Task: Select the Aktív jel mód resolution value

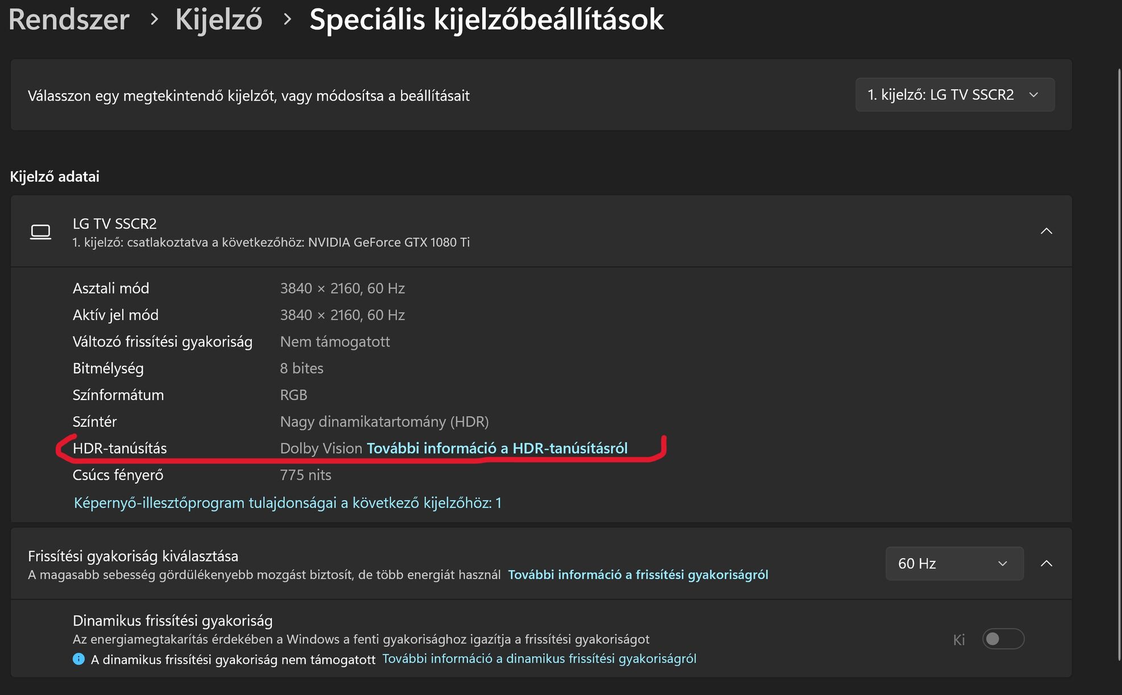Action: (342, 315)
